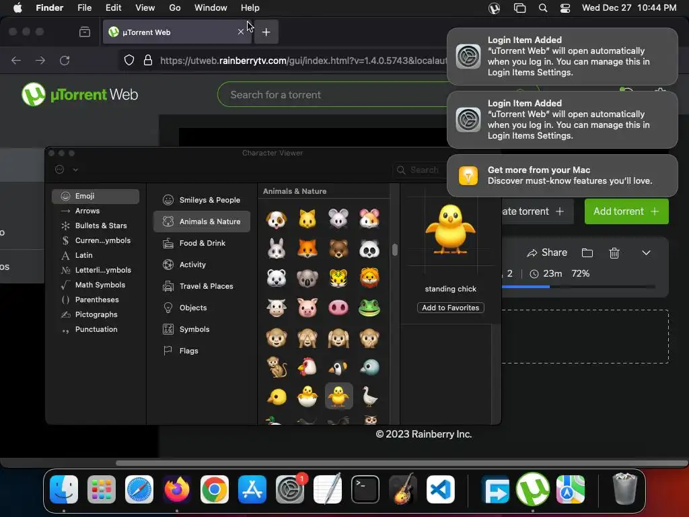689x517 pixels.
Task: Click Add to Favorites button
Action: coord(450,308)
